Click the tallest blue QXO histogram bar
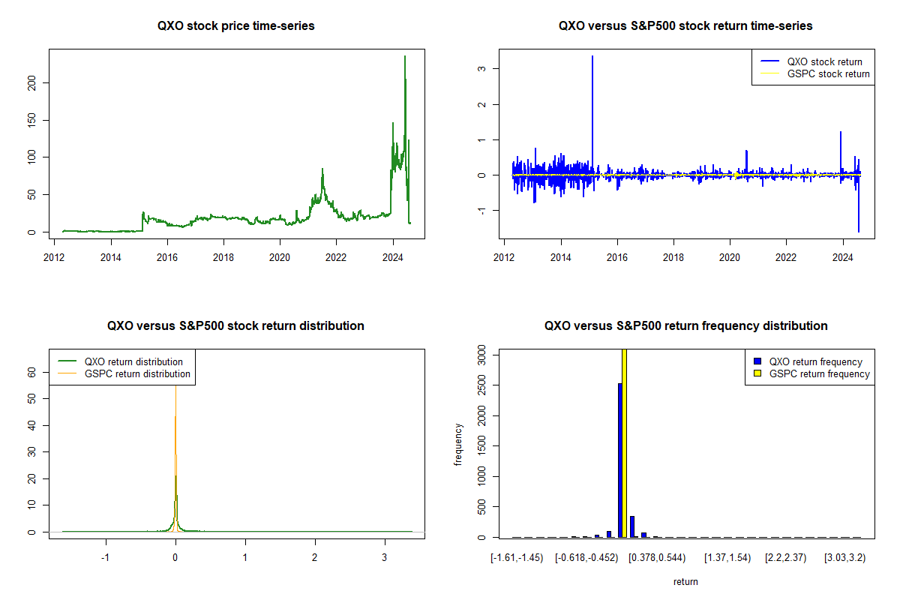Viewport: 900px width, 600px height. (x=619, y=460)
